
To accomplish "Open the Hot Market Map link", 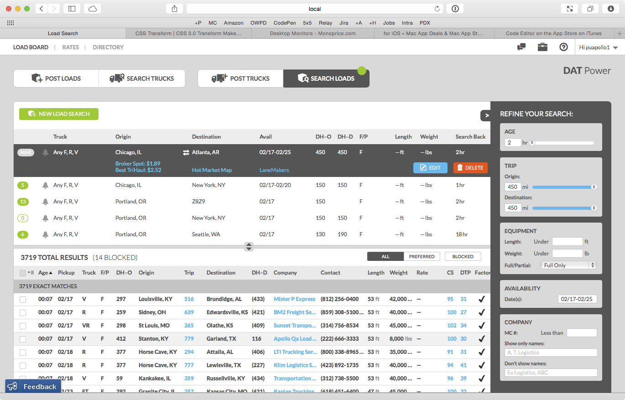I will [212, 170].
